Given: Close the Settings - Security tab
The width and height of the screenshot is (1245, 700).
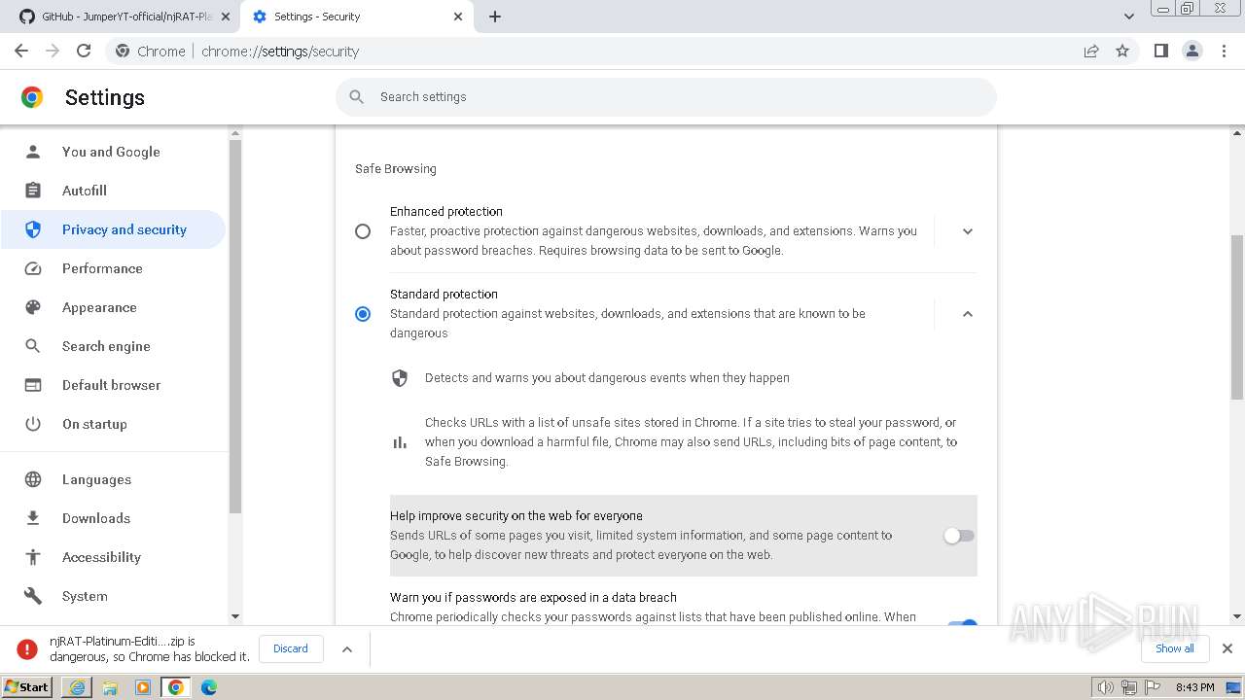Looking at the screenshot, I should tap(459, 17).
